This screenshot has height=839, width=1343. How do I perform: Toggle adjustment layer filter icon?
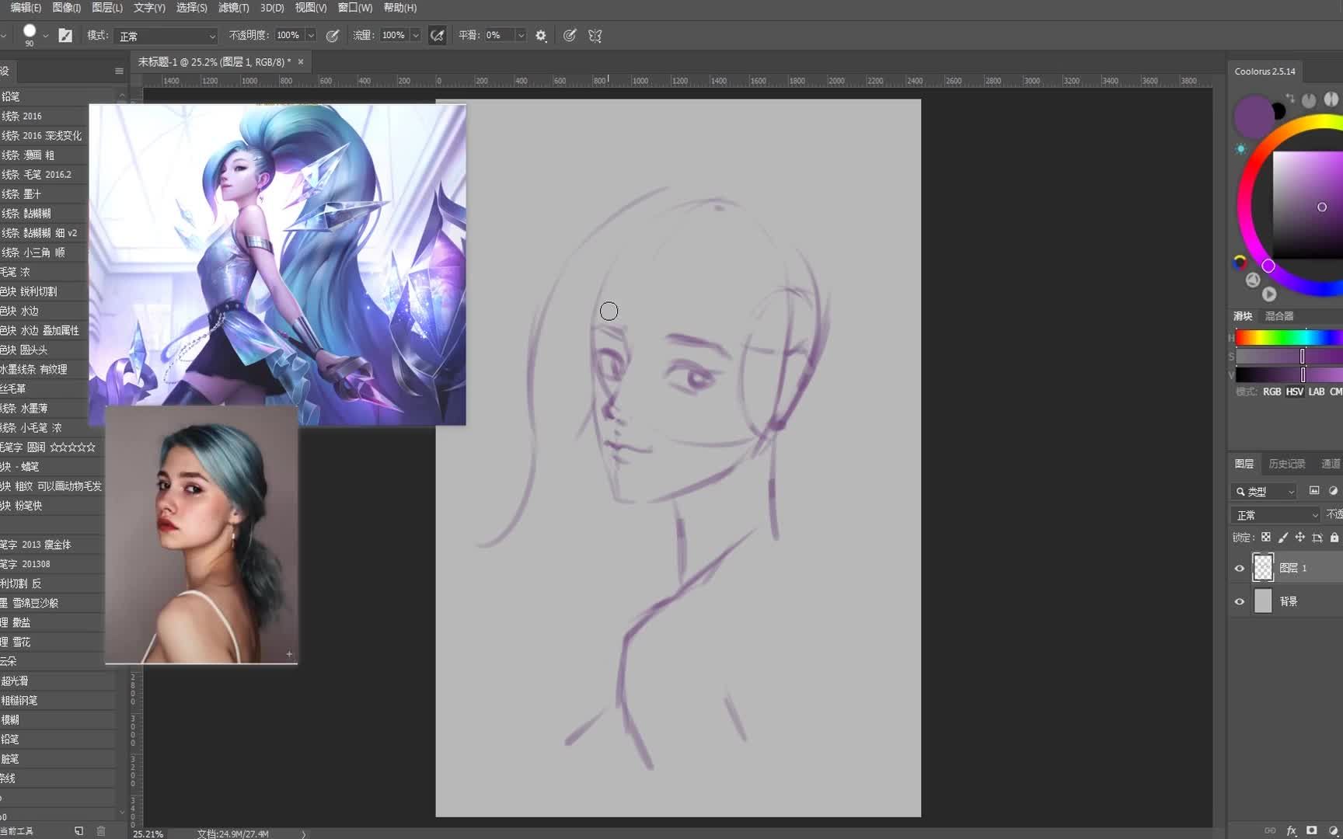point(1333,491)
